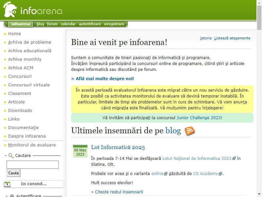The image size is (262, 197).
Task: Open Listează ataşamente link
Action: (x=232, y=38)
